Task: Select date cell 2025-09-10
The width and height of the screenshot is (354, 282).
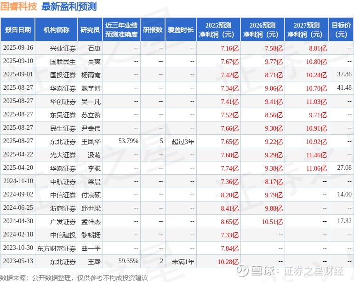Action: [18, 61]
